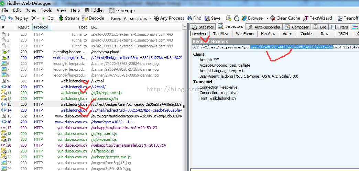This screenshot has width=359, height=171.
Task: Open the Remove sessions X dropdown
Action: coord(35,18)
